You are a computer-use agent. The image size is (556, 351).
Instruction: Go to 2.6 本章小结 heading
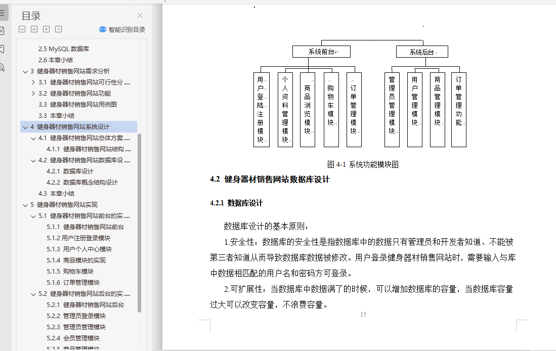point(56,60)
